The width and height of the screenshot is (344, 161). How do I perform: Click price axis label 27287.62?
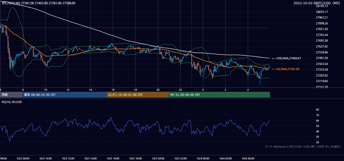(x=322, y=75)
